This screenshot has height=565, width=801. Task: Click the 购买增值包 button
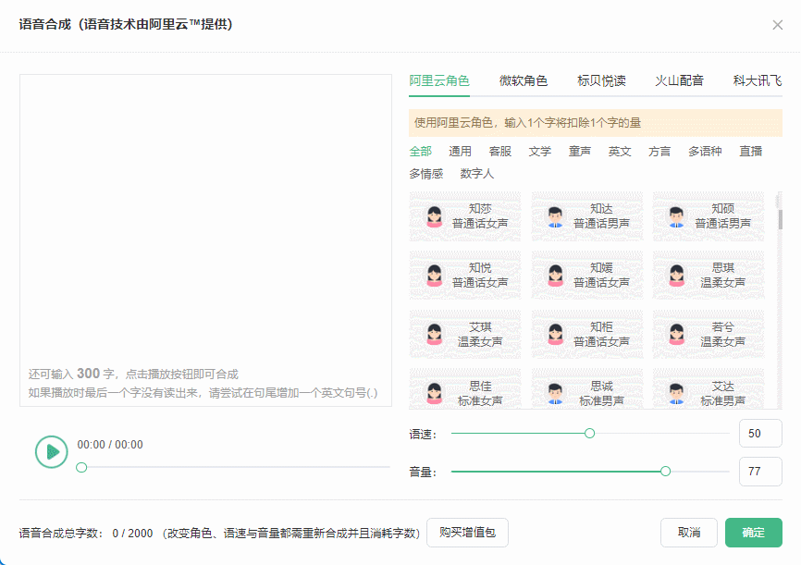[x=467, y=533]
